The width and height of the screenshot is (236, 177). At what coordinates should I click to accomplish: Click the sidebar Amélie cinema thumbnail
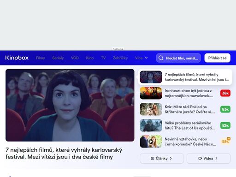coord(151,77)
